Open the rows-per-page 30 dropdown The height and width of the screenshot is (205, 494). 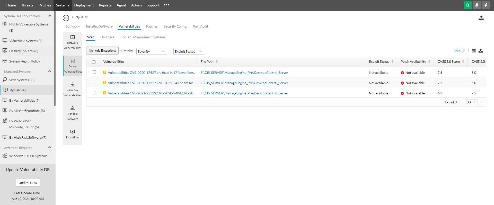[x=471, y=102]
